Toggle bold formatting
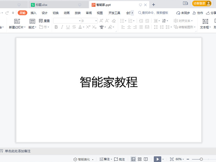This screenshot has height=162, width=216. point(56,27)
